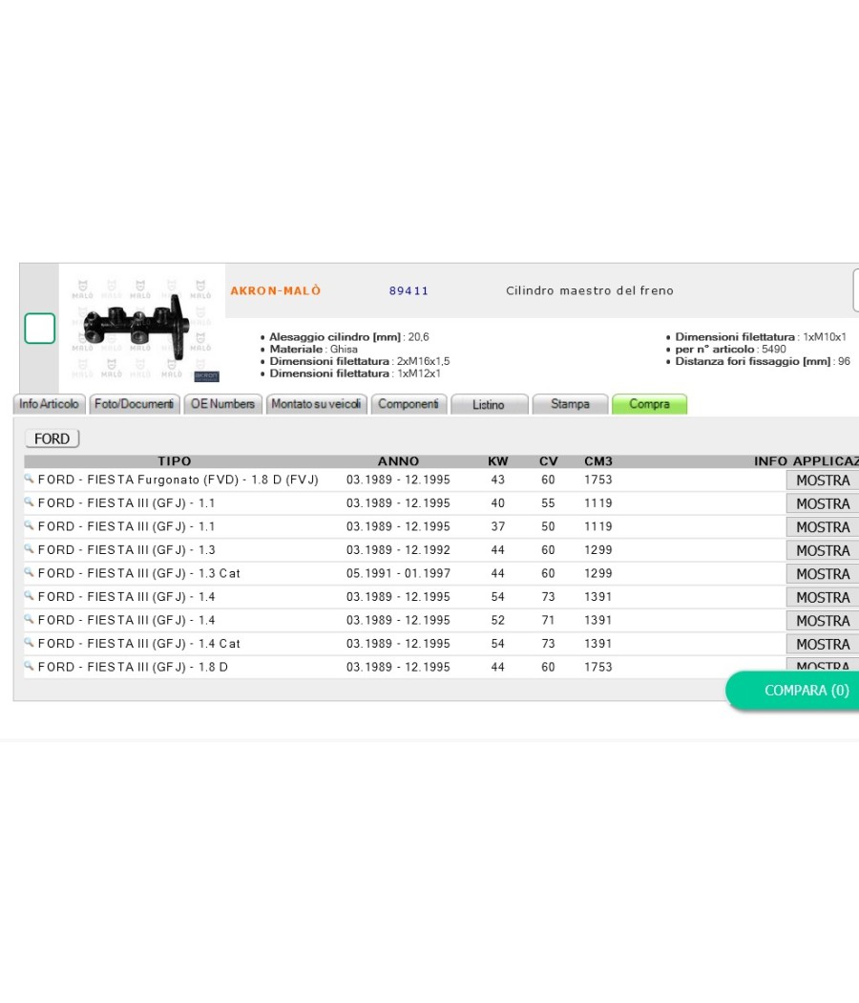Click the green Compra tab
The height and width of the screenshot is (1003, 859).
coord(649,404)
